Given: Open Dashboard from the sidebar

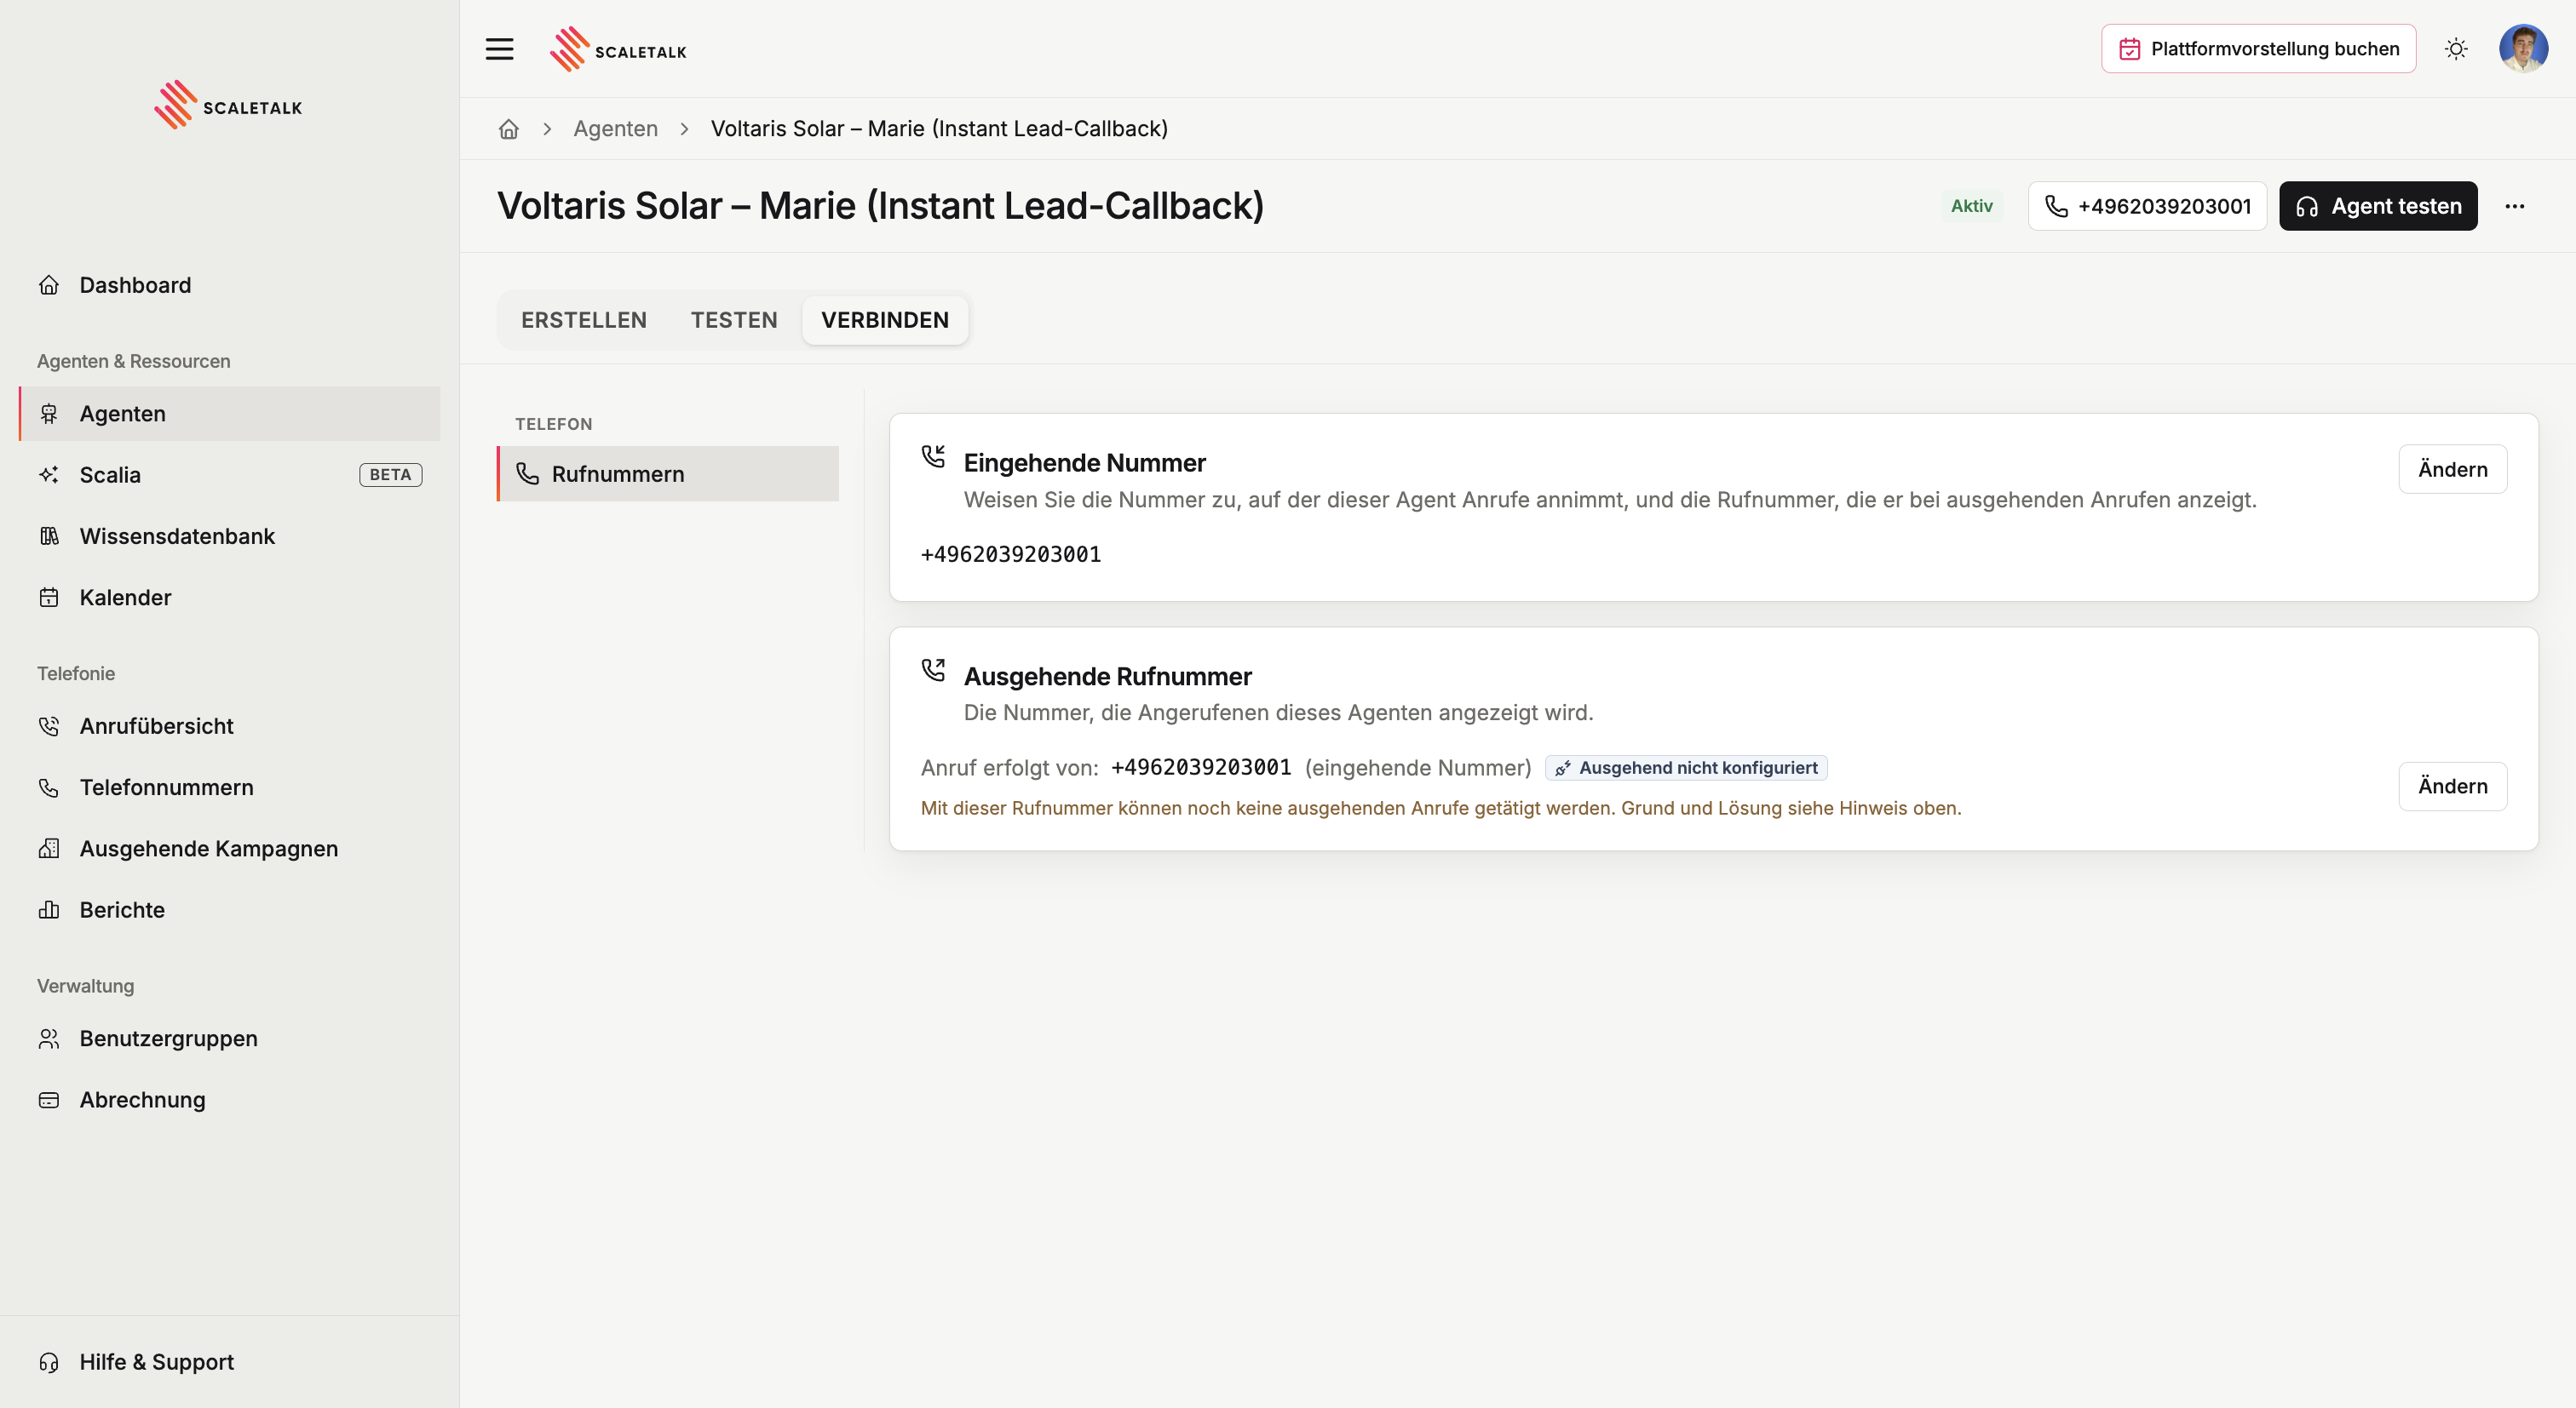Looking at the screenshot, I should (230, 285).
